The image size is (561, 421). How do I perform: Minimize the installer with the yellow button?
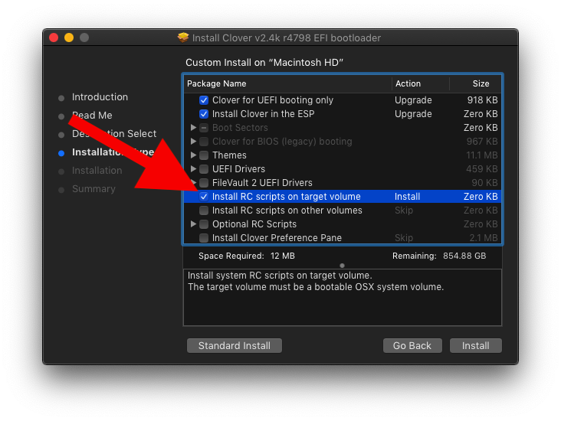[x=69, y=38]
